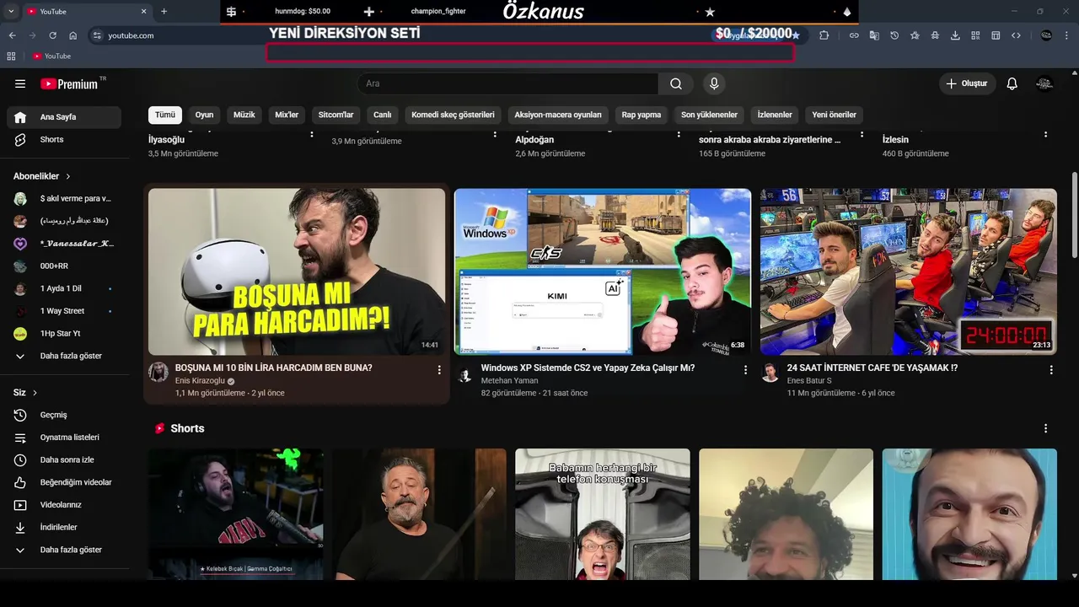
Task: Click the YouTube Premium logo
Action: (x=69, y=83)
